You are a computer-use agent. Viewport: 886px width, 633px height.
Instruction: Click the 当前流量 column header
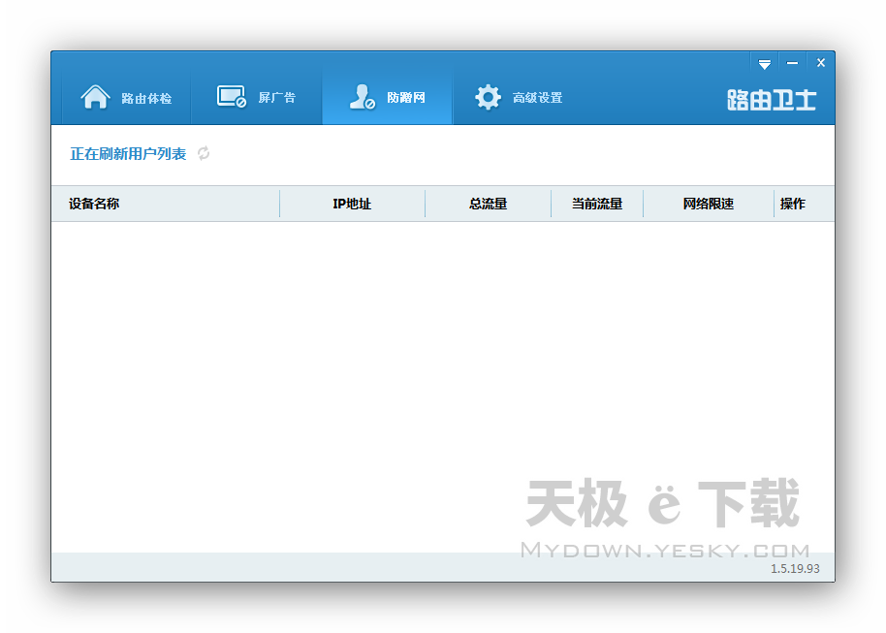(596, 204)
